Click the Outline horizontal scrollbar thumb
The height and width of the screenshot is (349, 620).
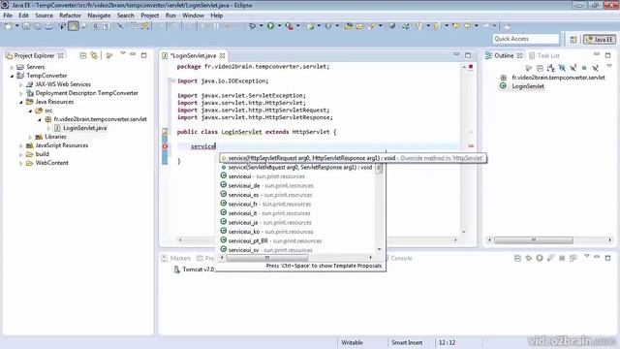533,239
